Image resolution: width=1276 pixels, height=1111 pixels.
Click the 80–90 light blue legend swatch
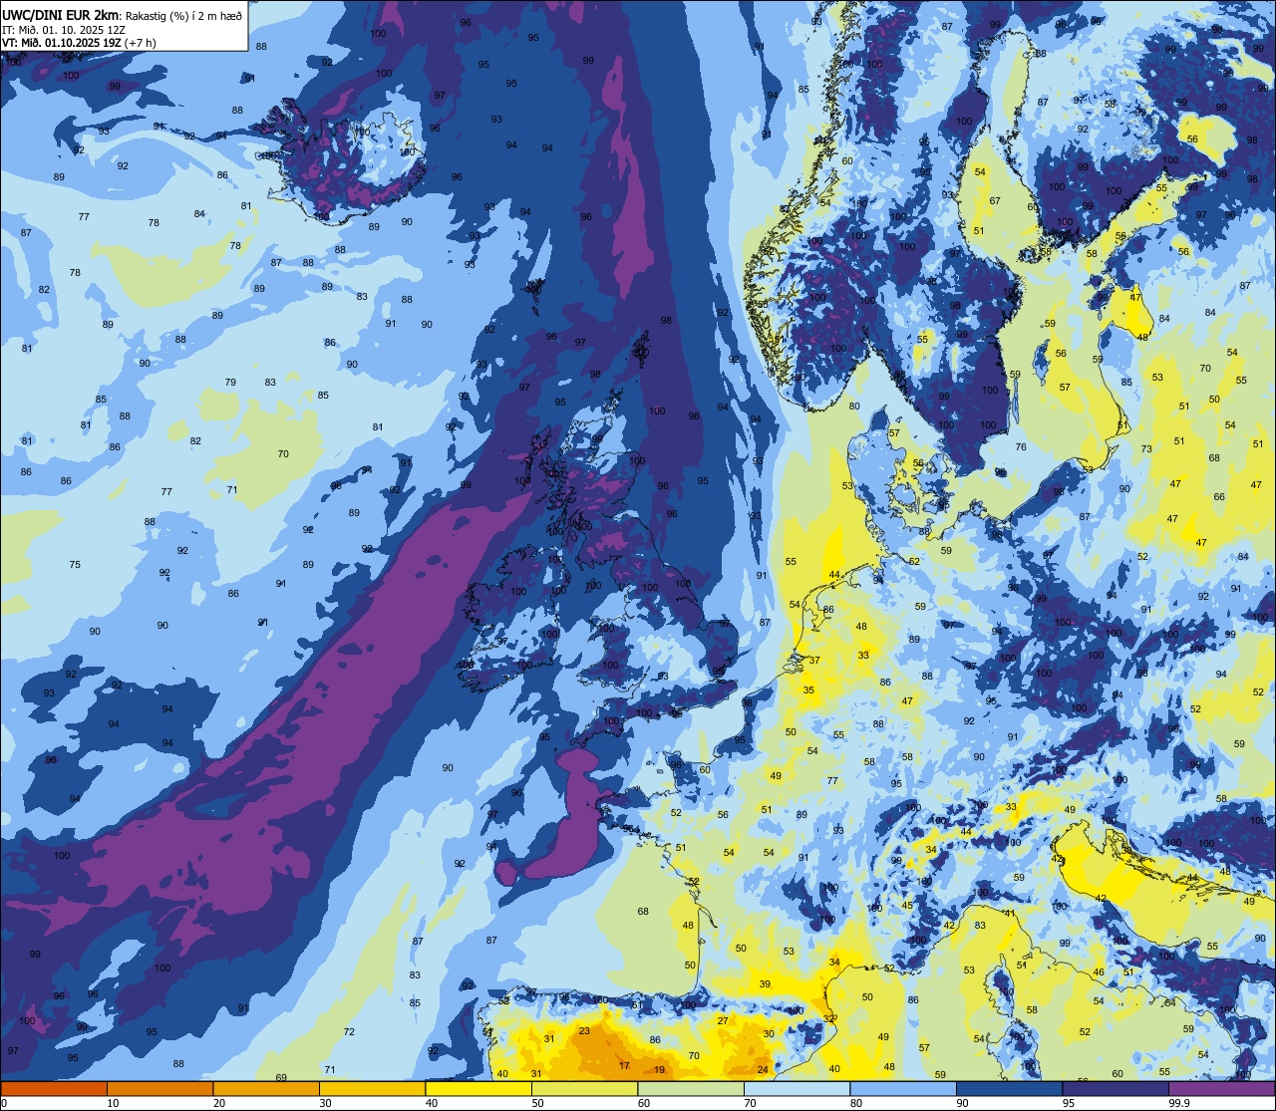(903, 1088)
